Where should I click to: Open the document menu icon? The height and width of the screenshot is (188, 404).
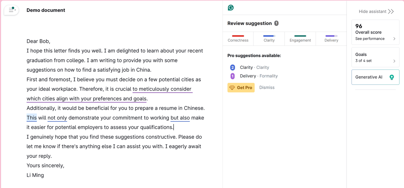pos(12,10)
